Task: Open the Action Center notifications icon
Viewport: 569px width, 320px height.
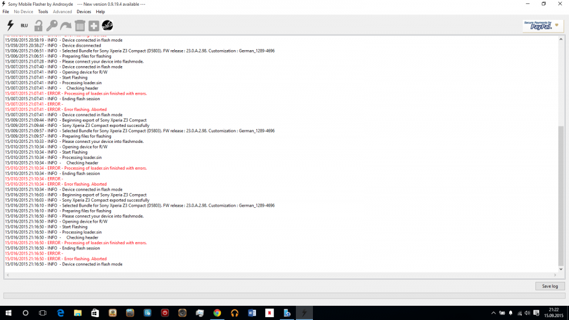Action: pos(537,313)
